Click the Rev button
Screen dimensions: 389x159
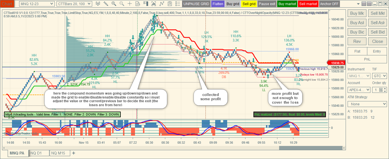click(x=357, y=41)
